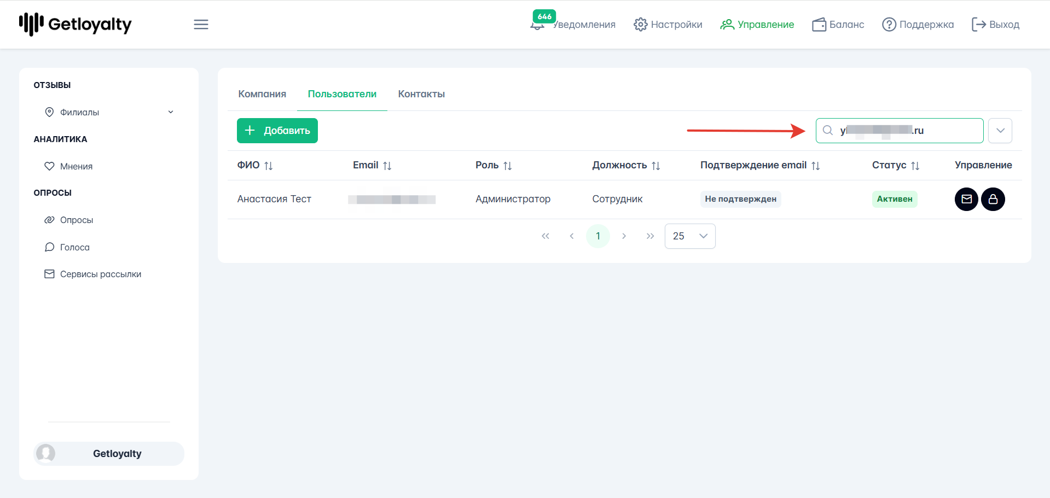Switch to the Компания tab
Viewport: 1050px width, 498px height.
coord(262,94)
